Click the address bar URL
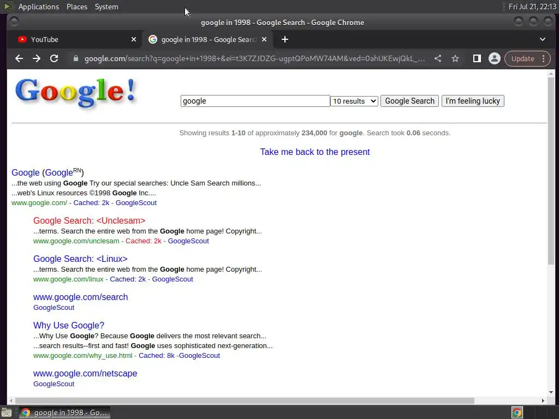The image size is (559, 419). [x=254, y=58]
